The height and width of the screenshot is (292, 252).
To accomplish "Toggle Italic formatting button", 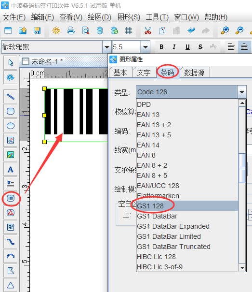I will [x=174, y=47].
